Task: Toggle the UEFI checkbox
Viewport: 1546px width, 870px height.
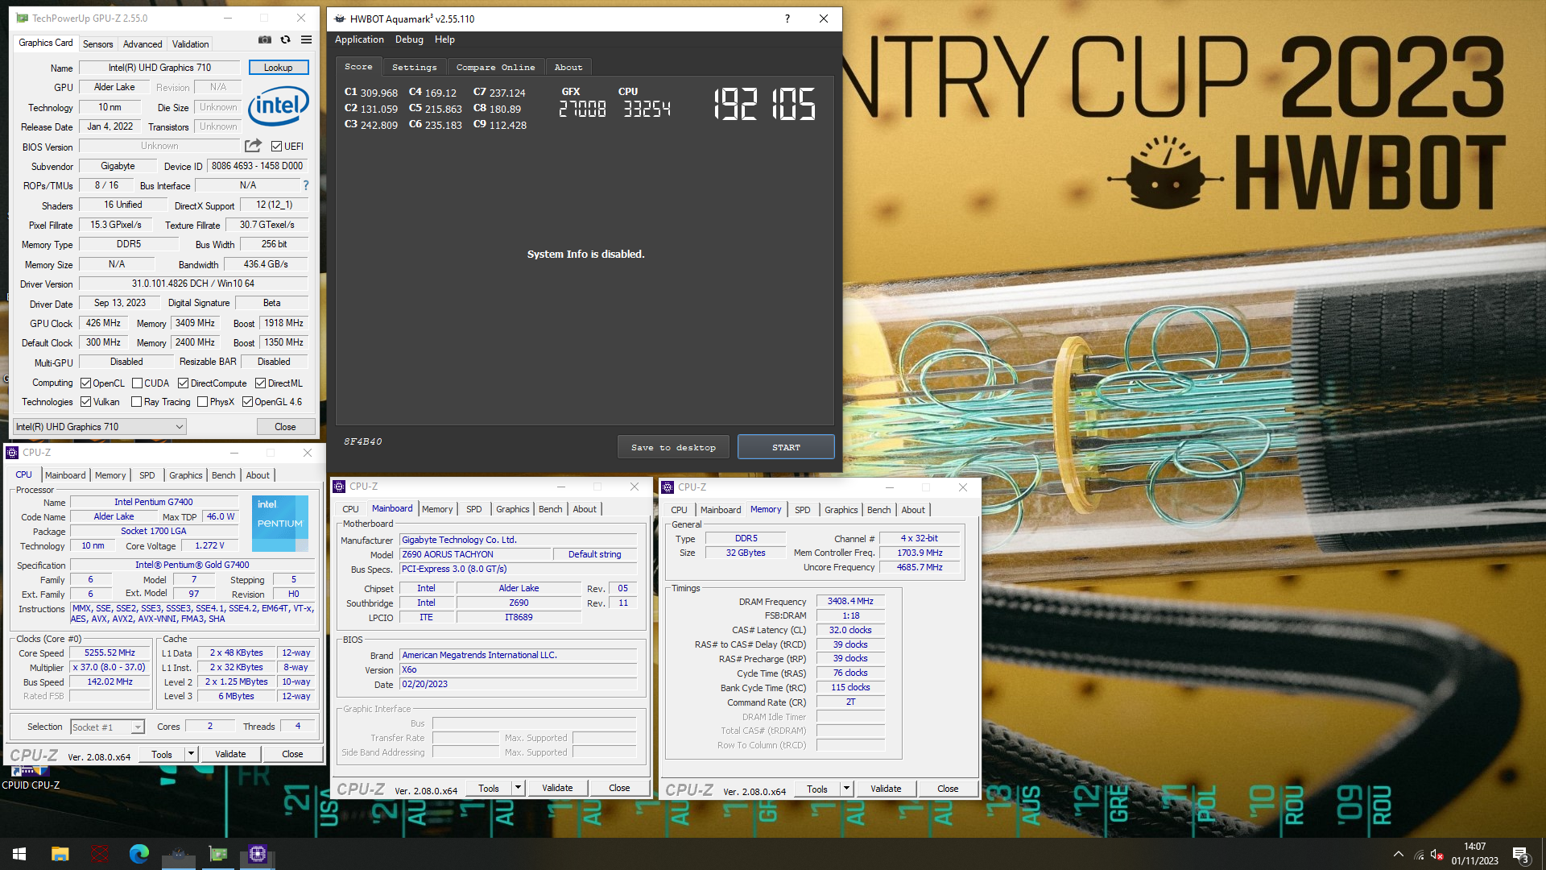Action: [276, 147]
